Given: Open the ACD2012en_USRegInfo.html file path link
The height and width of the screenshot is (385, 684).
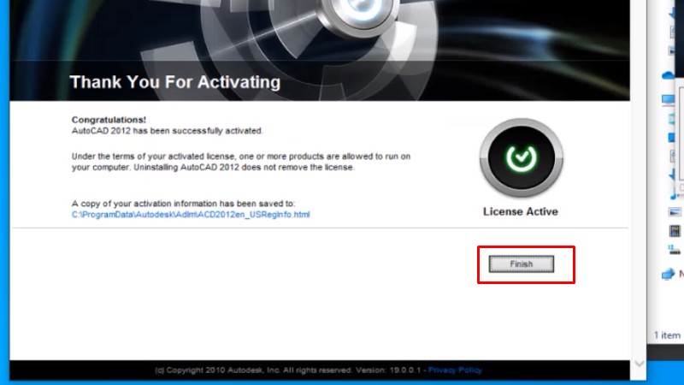Looking at the screenshot, I should click(x=191, y=215).
